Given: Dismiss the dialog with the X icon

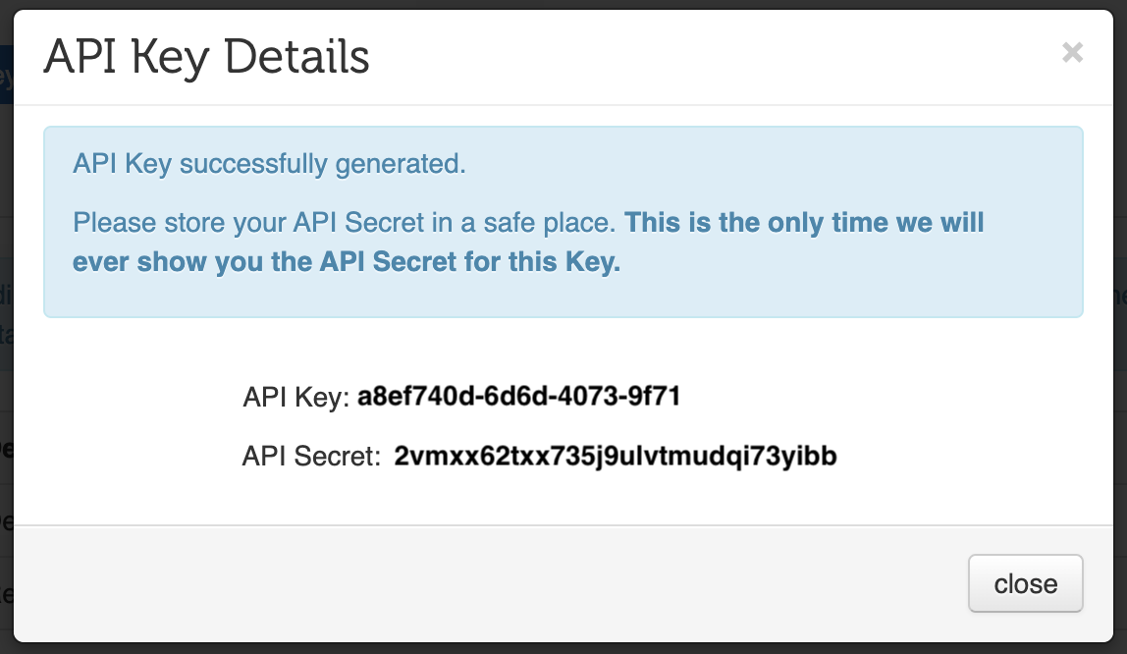Looking at the screenshot, I should coord(1072,53).
